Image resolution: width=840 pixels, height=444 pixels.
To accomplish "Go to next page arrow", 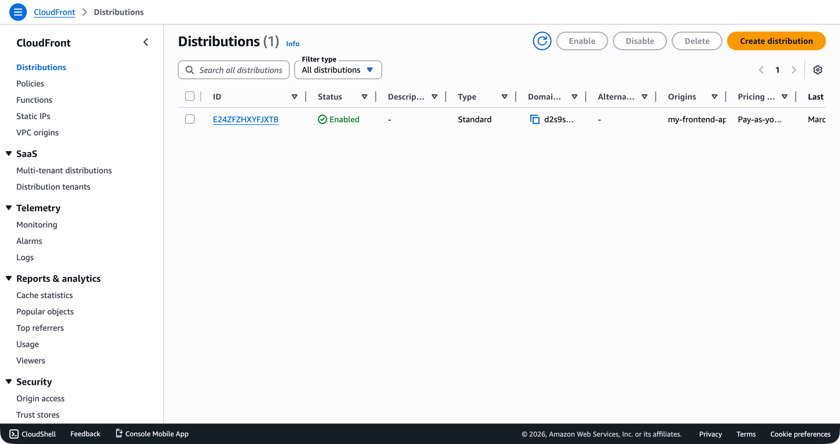I will tap(794, 70).
